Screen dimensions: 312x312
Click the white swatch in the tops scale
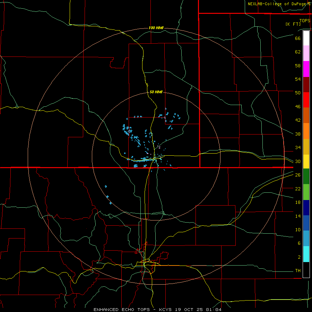pyautogui.click(x=306, y=38)
